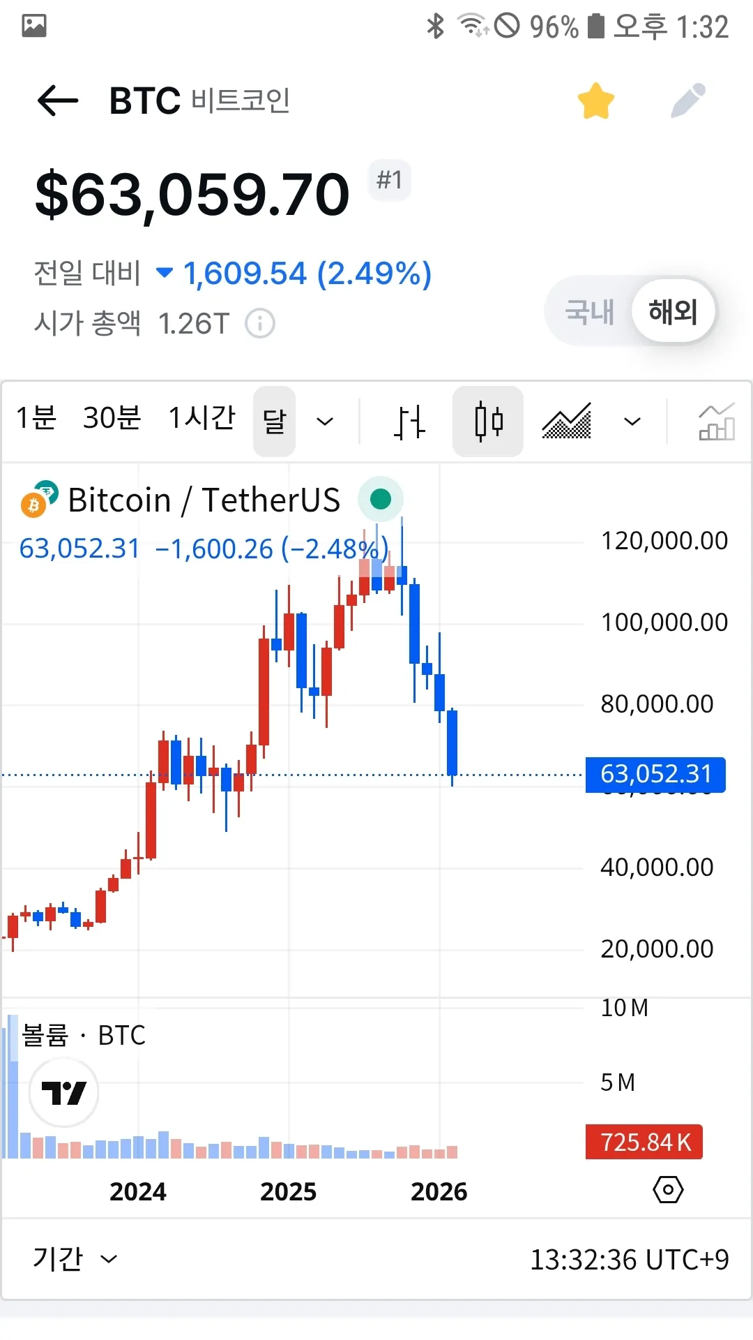
Task: Open chart settings hexagon icon
Action: [668, 1189]
